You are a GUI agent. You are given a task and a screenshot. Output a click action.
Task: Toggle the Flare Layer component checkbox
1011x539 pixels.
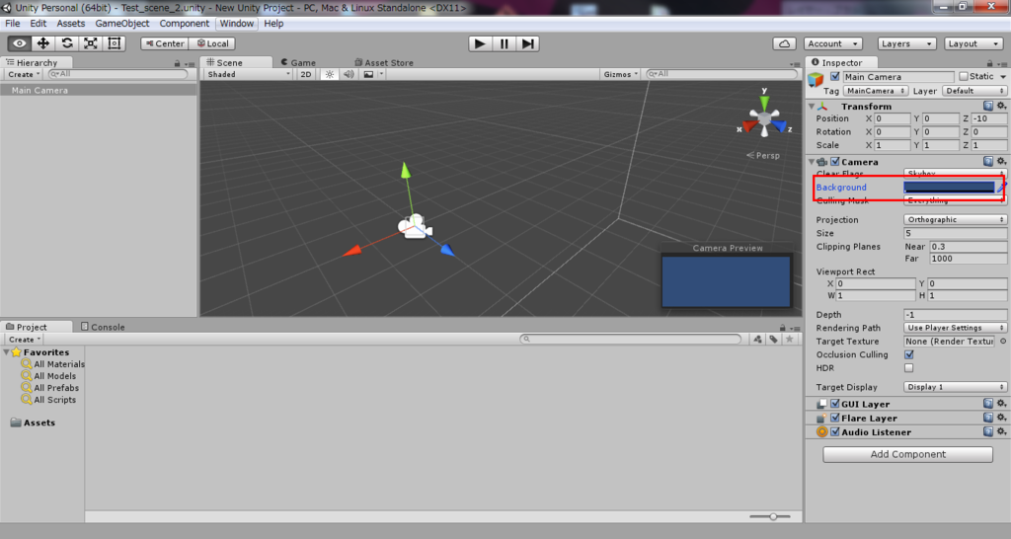click(835, 418)
